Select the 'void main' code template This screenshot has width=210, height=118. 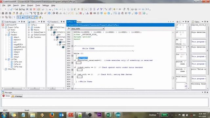coord(181,79)
